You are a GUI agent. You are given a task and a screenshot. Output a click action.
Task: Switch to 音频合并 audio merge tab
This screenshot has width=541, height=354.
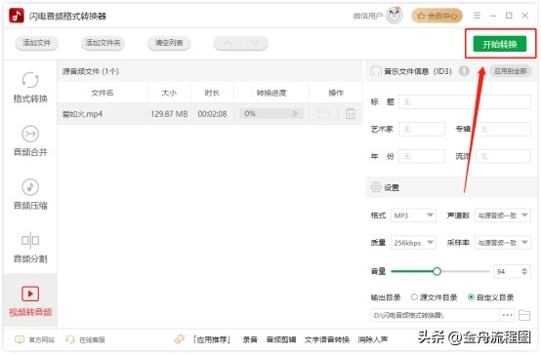click(x=30, y=140)
